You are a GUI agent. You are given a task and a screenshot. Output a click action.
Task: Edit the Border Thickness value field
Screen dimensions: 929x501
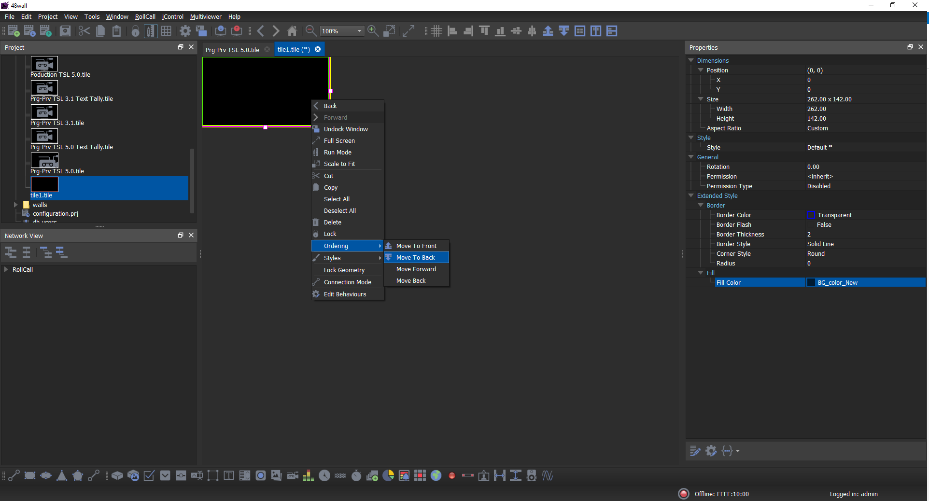[x=866, y=234]
